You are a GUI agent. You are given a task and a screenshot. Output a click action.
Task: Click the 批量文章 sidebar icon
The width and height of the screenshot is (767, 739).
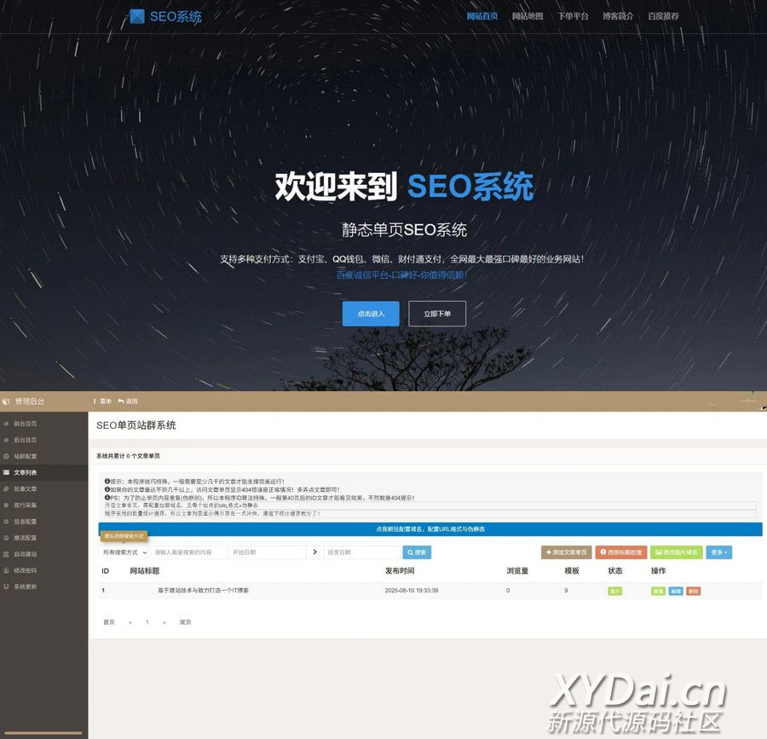(x=7, y=488)
